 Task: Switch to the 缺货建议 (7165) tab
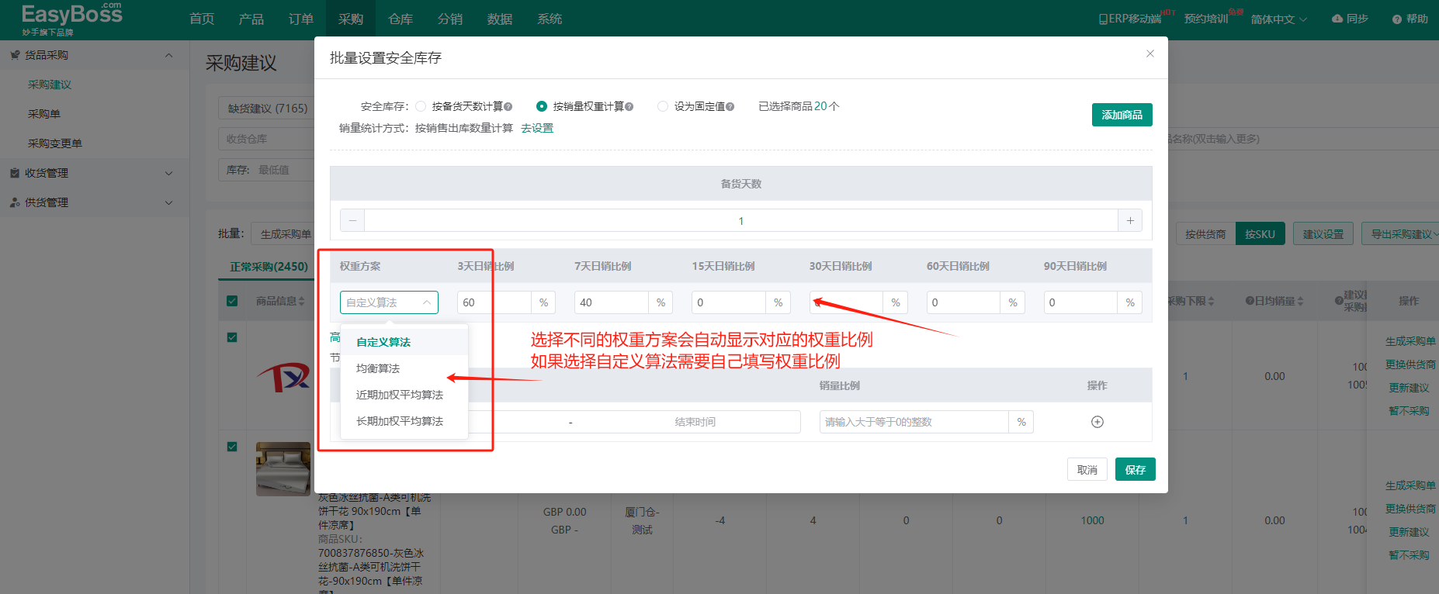click(x=267, y=109)
